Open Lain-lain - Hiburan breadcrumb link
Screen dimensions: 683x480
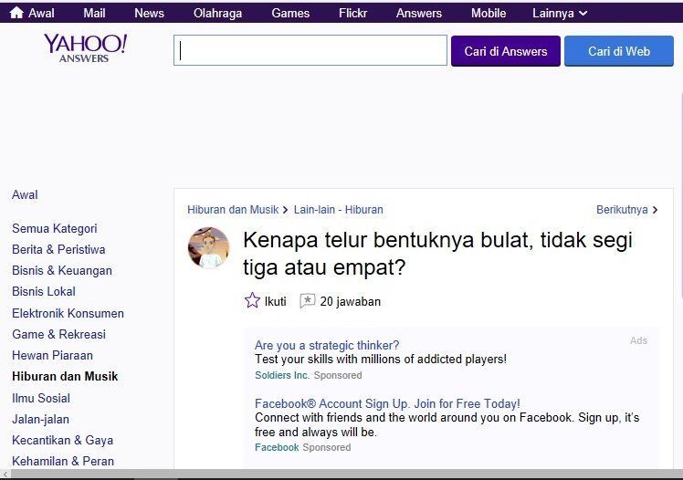pos(339,210)
